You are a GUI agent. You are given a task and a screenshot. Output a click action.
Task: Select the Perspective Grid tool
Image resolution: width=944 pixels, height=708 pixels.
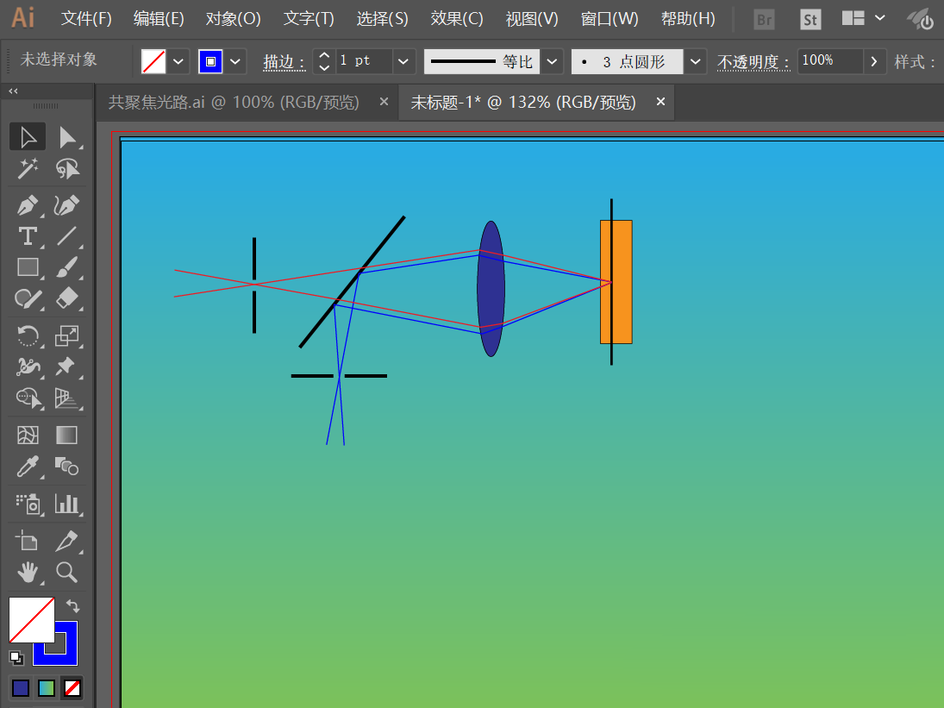[67, 398]
